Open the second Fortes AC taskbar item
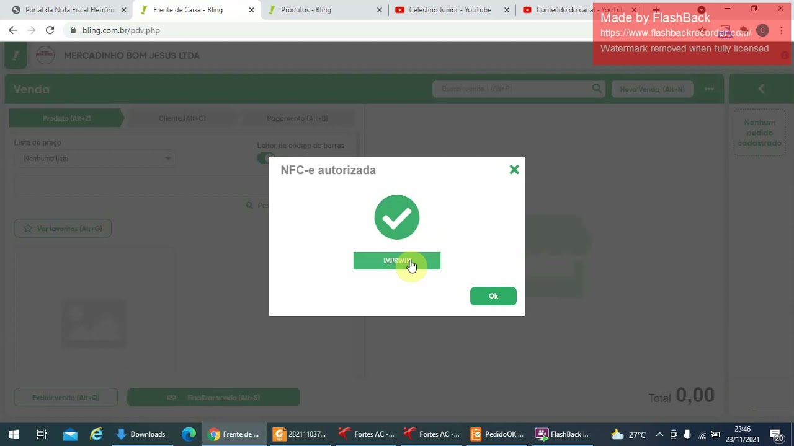 click(x=432, y=434)
